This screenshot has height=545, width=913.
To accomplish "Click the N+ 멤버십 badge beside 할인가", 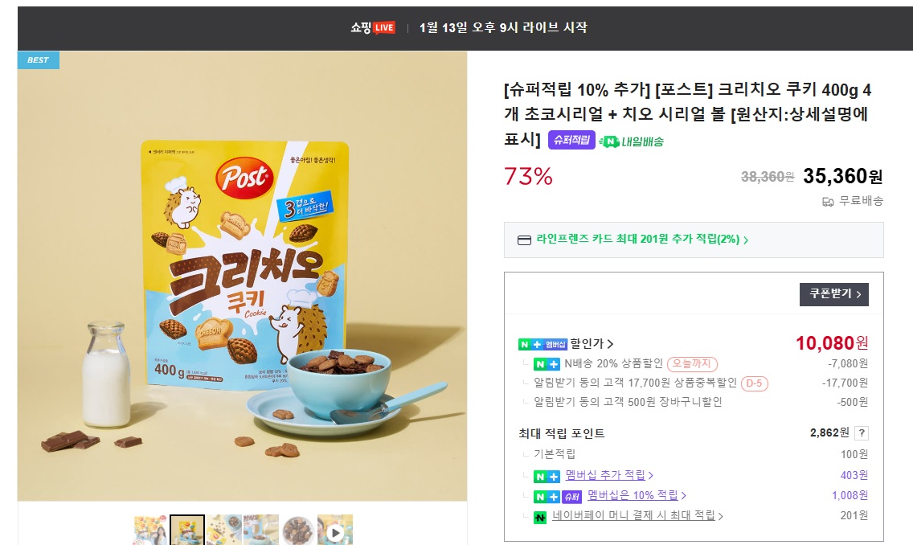I will click(x=542, y=344).
